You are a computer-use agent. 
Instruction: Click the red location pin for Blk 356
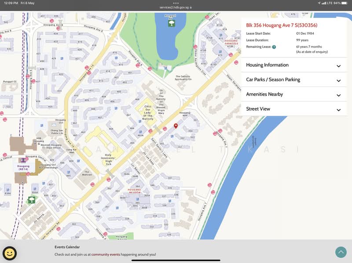[x=176, y=126]
